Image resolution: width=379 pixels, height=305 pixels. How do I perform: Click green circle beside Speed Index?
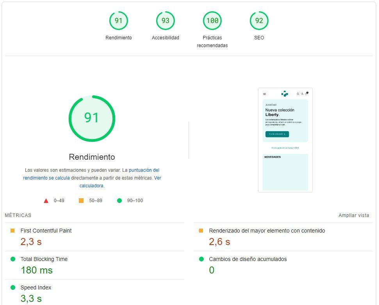click(13, 287)
